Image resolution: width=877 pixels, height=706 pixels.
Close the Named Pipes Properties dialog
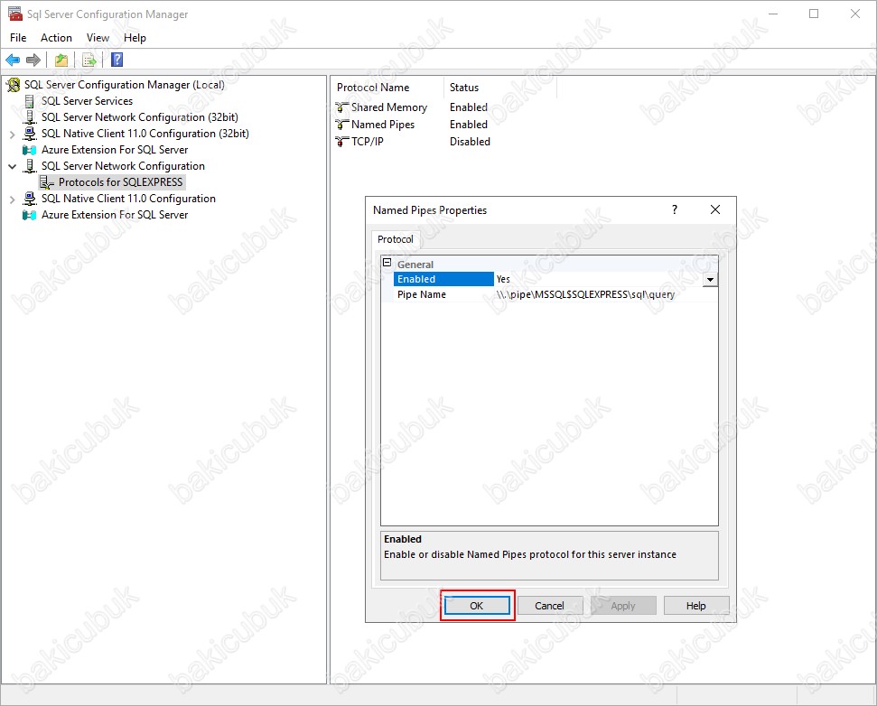click(714, 209)
